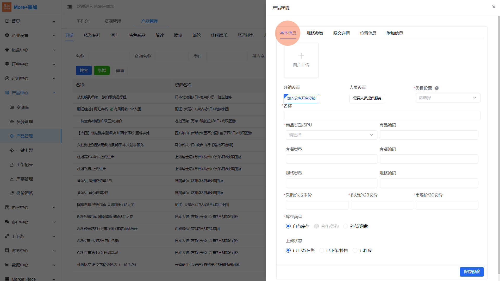The width and height of the screenshot is (500, 281).
Task: Click the More+墨加 logo icon
Action: pos(7,7)
